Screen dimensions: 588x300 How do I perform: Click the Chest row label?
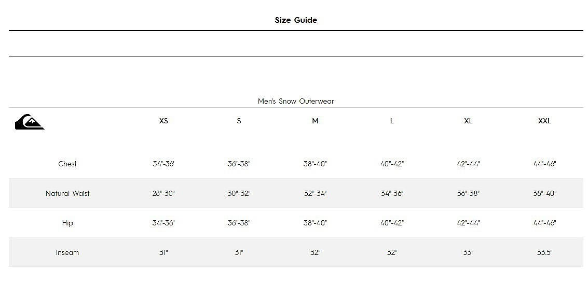tap(67, 164)
